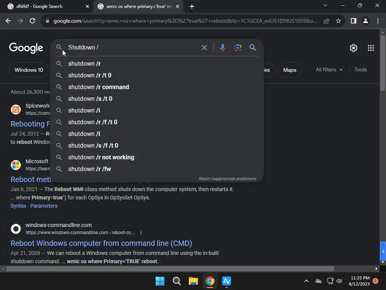Choose suggestion shutdown /r /t 0

point(157,75)
